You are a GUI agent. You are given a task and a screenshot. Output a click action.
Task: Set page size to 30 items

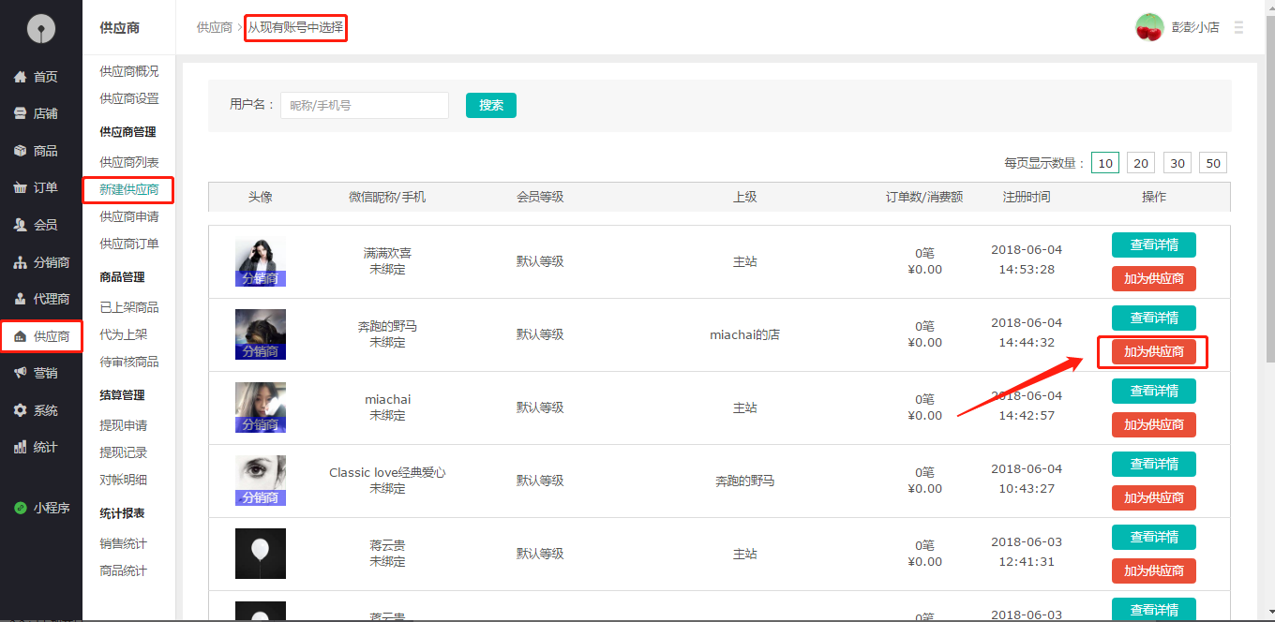pos(1177,163)
